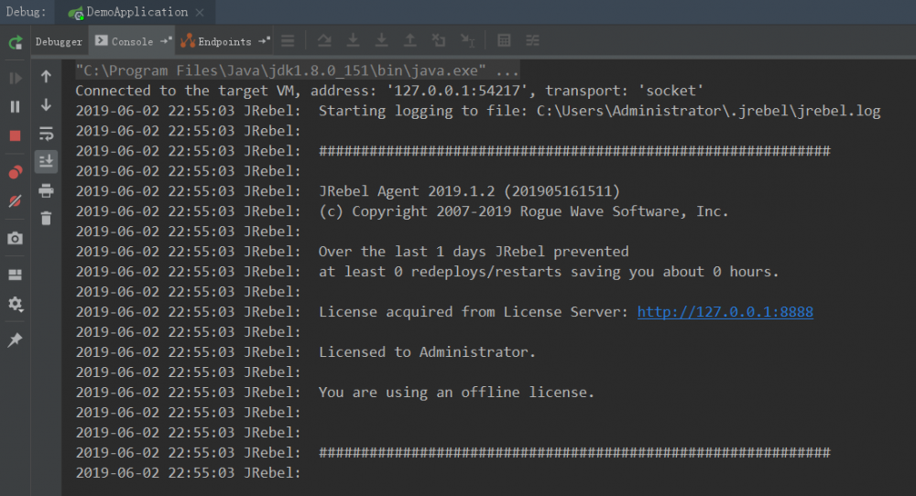Toggle scroll to end of console
The width and height of the screenshot is (916, 496).
(46, 162)
